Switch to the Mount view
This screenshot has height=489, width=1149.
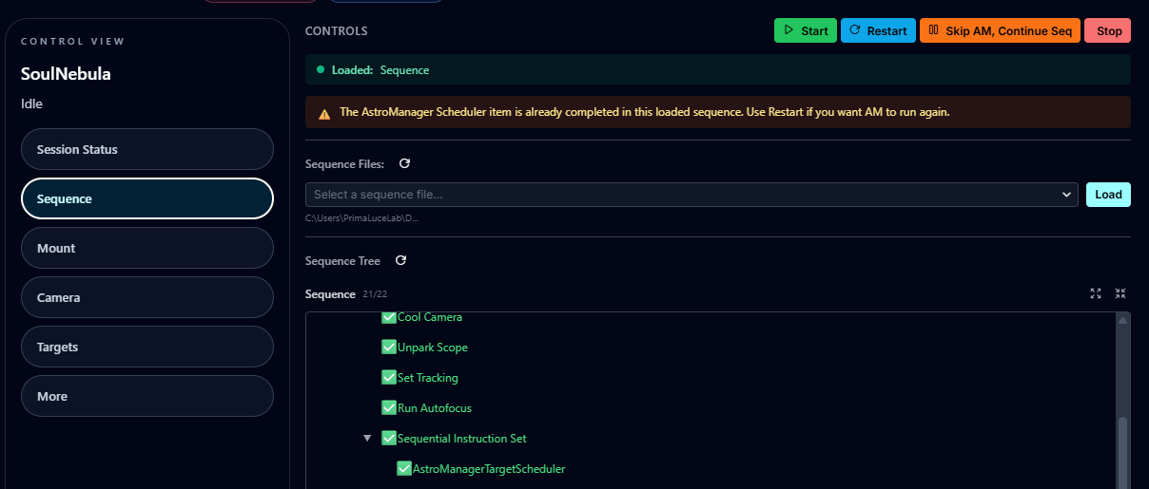(x=147, y=249)
